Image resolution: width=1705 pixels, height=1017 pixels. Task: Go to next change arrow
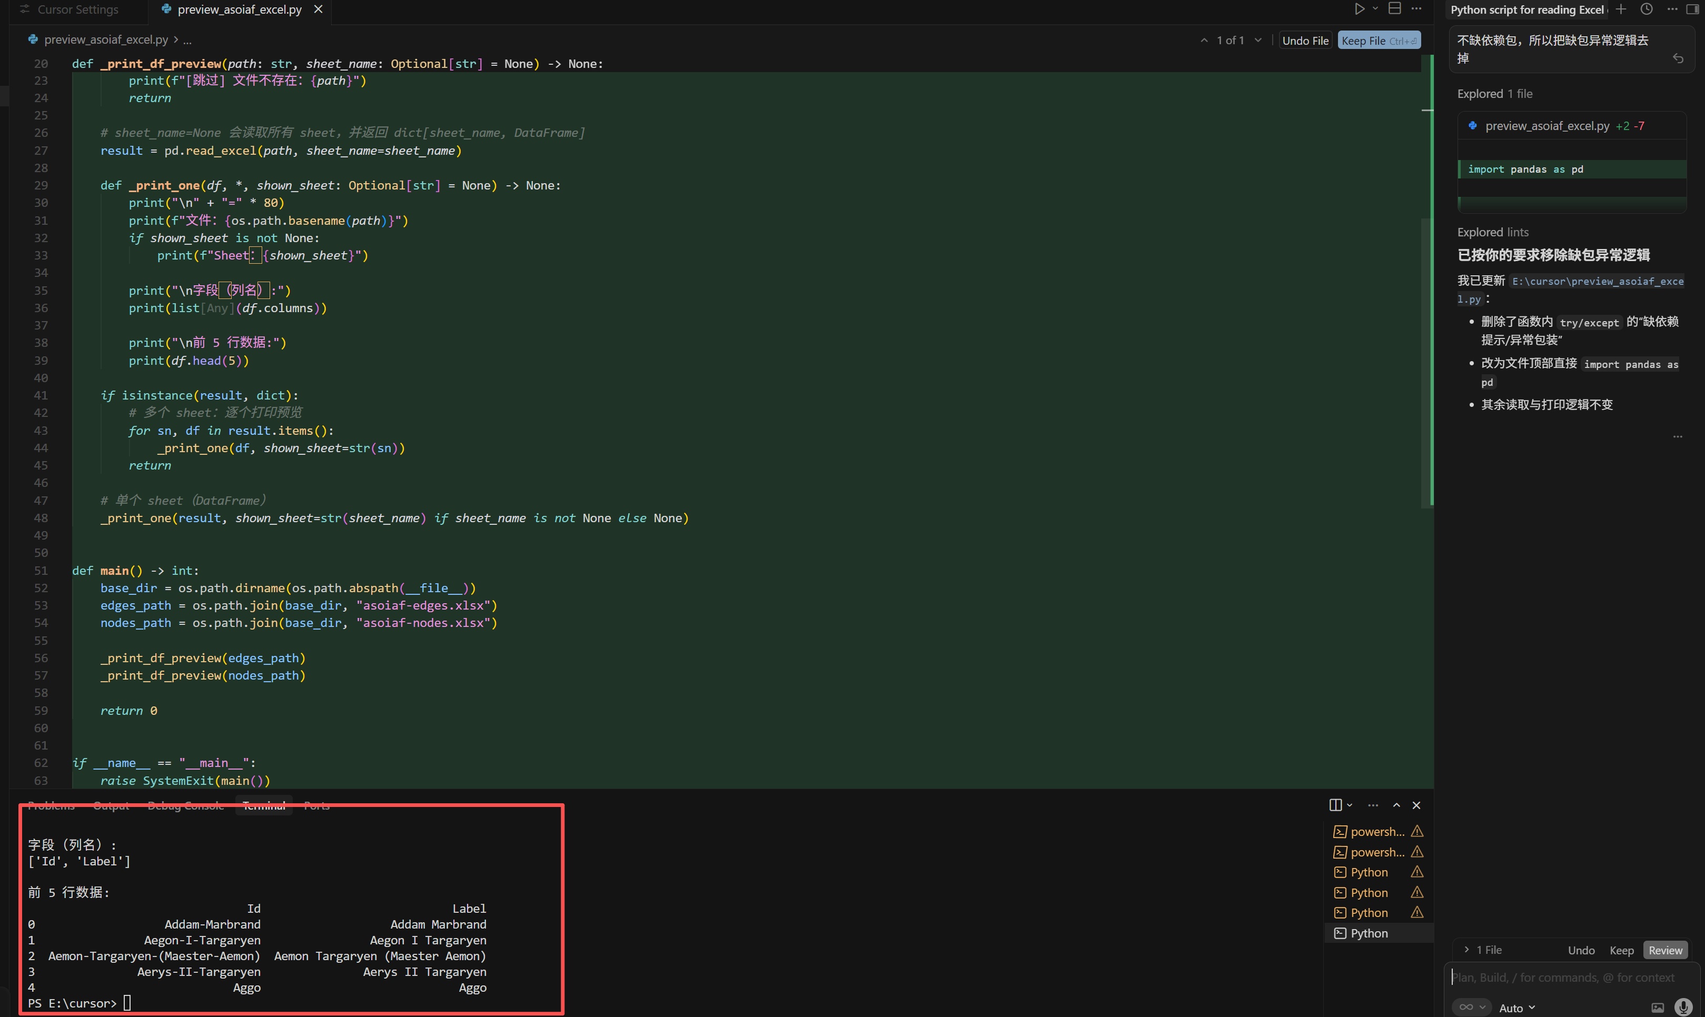click(1258, 41)
